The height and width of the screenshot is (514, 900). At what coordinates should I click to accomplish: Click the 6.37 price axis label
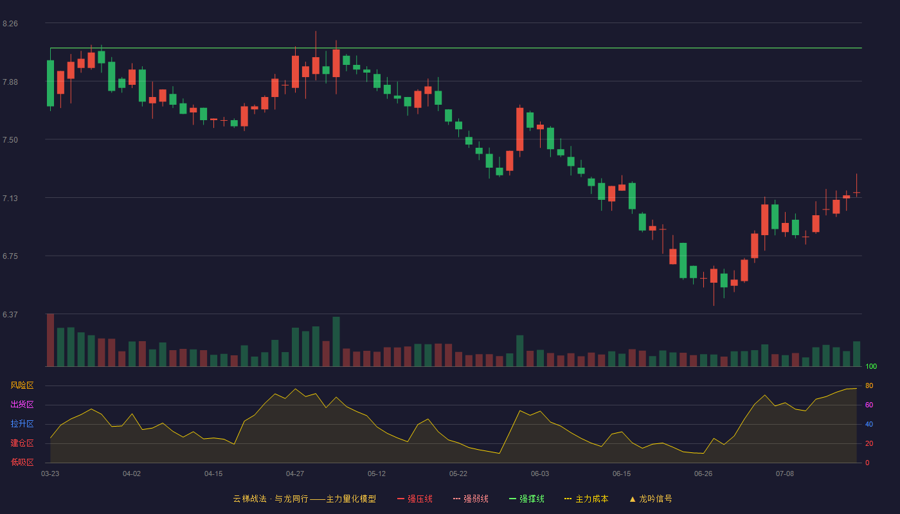pyautogui.click(x=10, y=315)
